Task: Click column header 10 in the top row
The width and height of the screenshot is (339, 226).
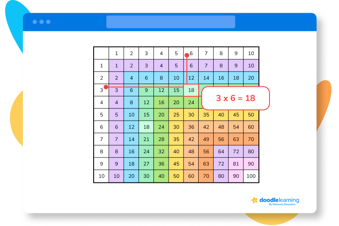Action: point(251,53)
